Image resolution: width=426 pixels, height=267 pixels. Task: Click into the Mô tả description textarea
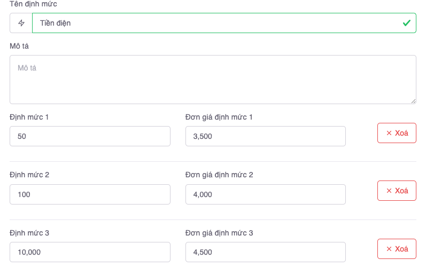(x=213, y=80)
